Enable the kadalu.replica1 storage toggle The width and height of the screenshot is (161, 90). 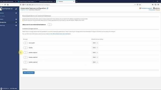tap(25, 52)
